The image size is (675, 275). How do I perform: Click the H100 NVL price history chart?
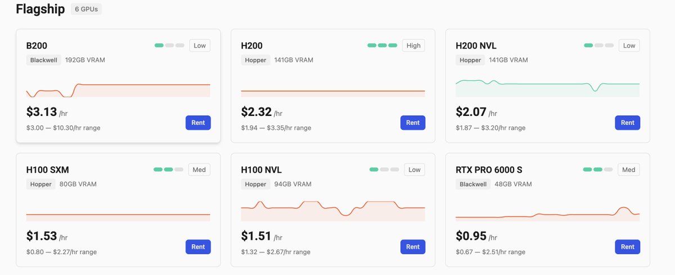click(333, 210)
